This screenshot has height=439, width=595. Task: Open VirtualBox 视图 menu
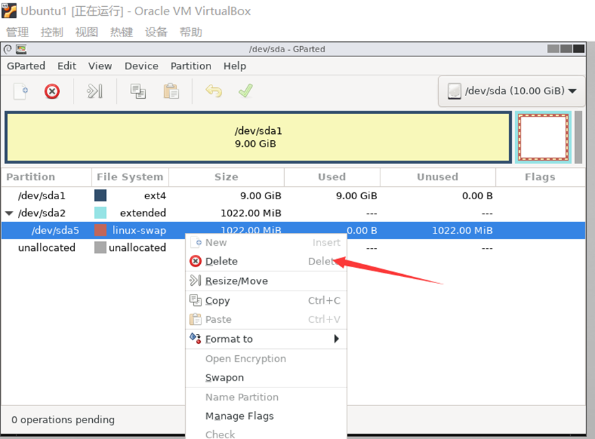click(87, 32)
